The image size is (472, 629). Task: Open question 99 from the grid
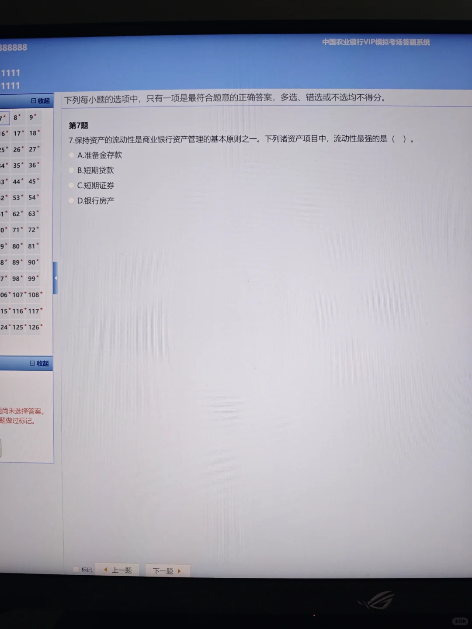(31, 278)
